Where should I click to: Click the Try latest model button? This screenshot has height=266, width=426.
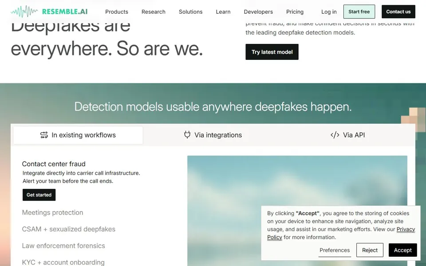coord(272,52)
